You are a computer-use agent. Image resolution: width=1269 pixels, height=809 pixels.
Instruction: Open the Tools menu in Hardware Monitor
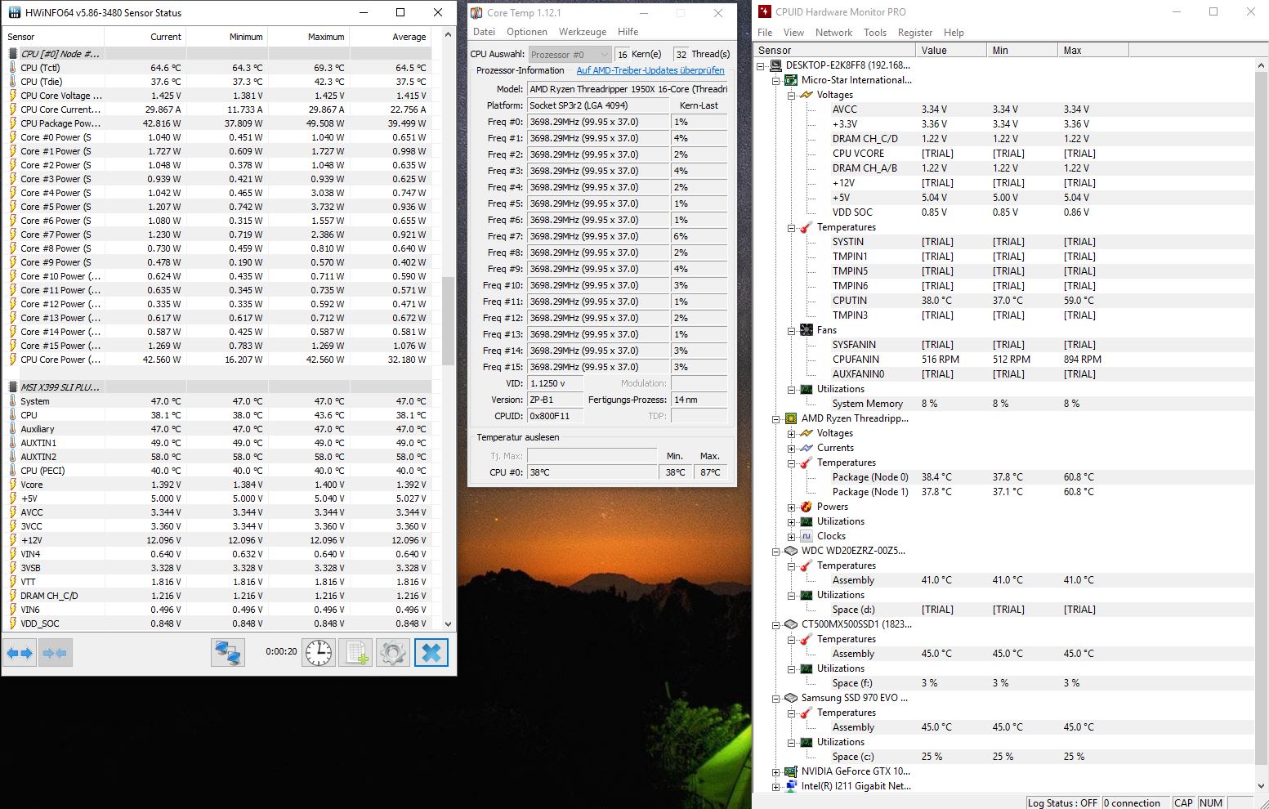coord(875,33)
